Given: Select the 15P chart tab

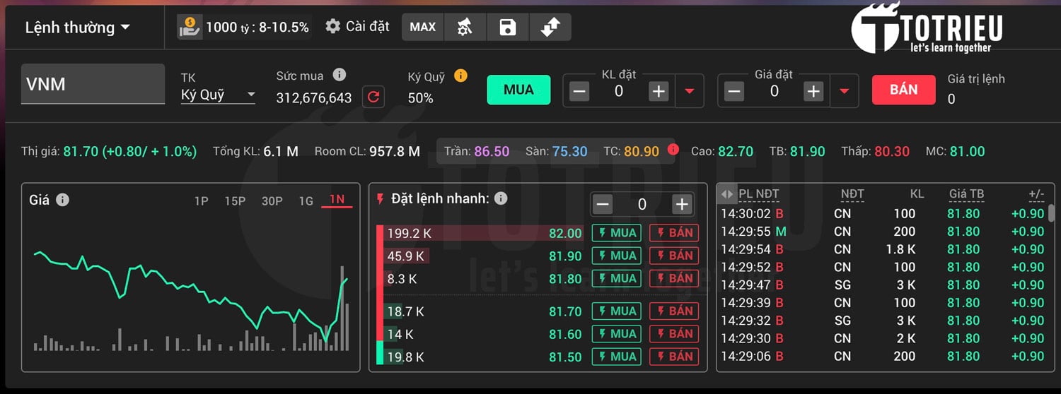Looking at the screenshot, I should (235, 201).
